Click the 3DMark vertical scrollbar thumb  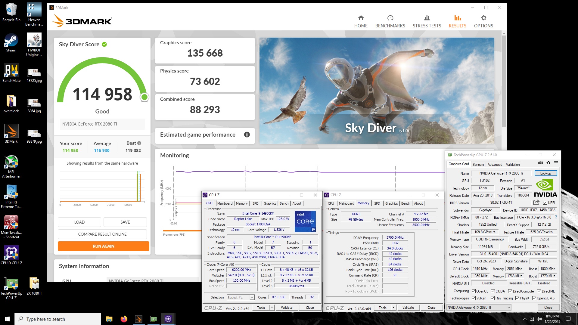click(x=504, y=81)
